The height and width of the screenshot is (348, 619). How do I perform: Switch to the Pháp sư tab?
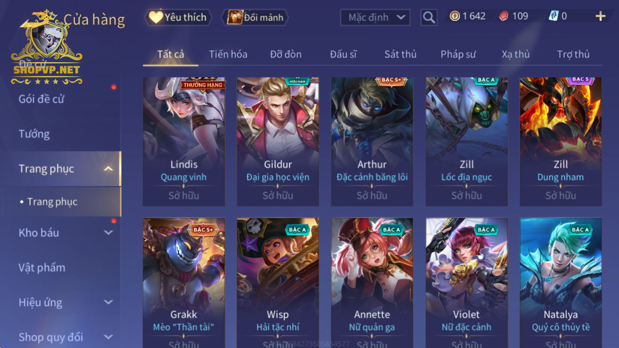point(458,54)
